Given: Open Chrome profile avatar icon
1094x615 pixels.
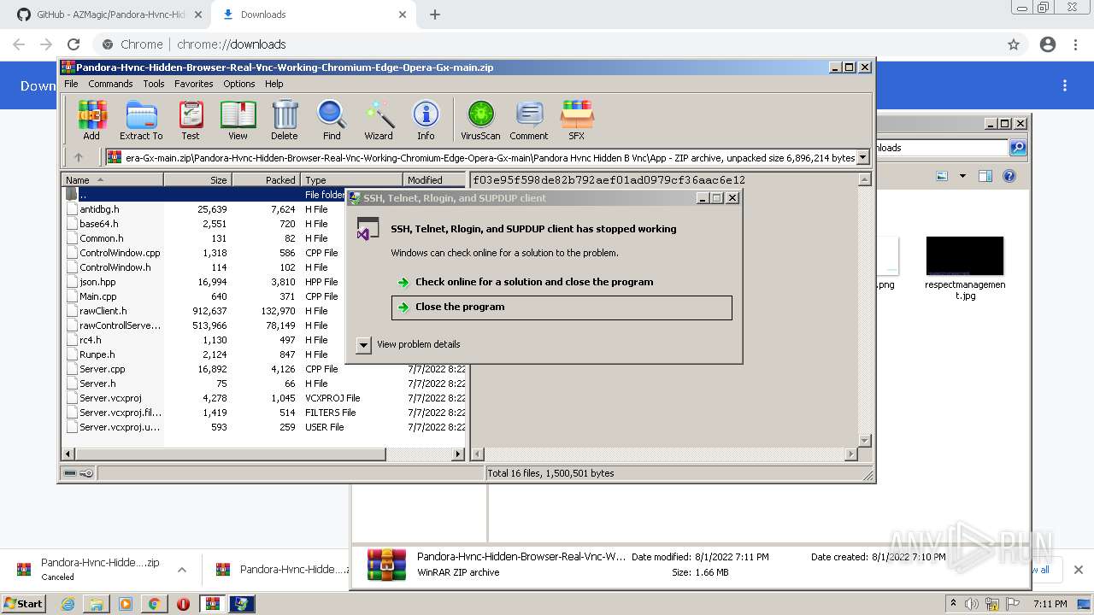Looking at the screenshot, I should point(1048,44).
